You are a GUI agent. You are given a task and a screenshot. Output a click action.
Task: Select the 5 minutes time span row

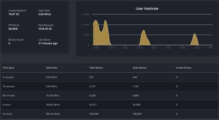click(x=109, y=77)
